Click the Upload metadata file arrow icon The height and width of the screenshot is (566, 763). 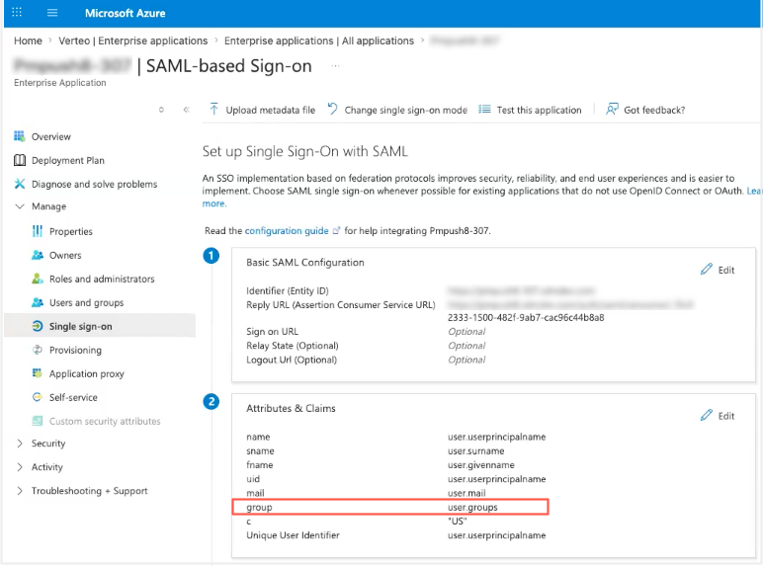[x=213, y=110]
